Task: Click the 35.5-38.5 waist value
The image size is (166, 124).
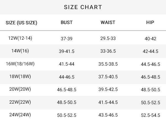Action: (108, 64)
